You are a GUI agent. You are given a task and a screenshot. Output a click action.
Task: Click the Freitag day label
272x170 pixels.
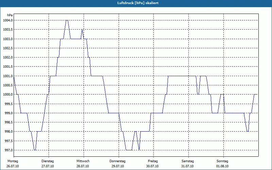click(x=153, y=161)
